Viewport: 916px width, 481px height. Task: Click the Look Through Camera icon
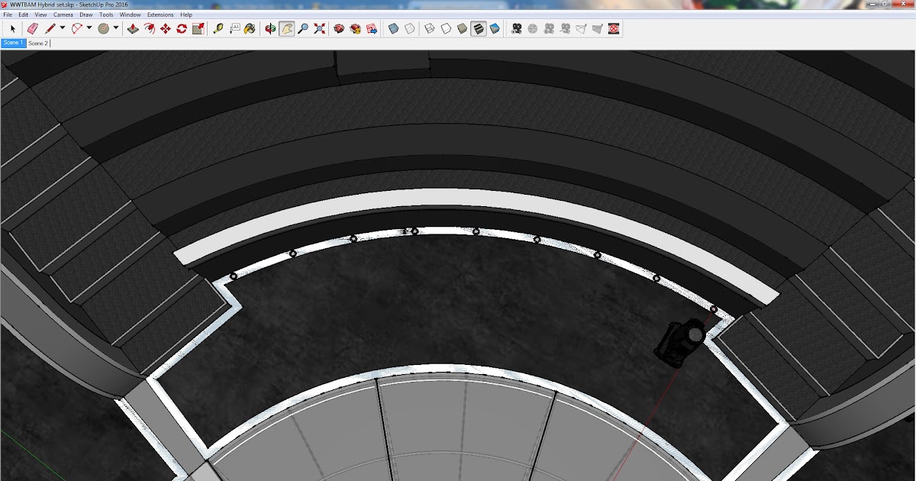coord(532,29)
